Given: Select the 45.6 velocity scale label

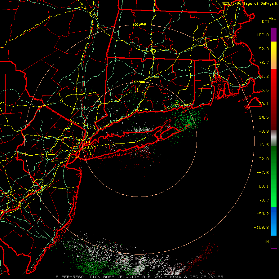Looking at the screenshot, I should (x=264, y=90).
